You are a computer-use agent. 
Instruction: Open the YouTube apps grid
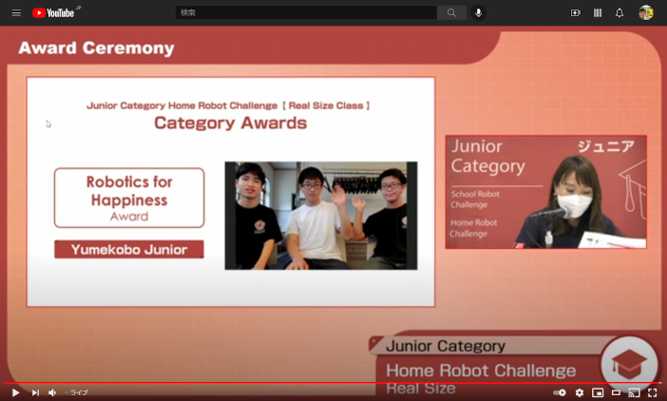(x=598, y=12)
